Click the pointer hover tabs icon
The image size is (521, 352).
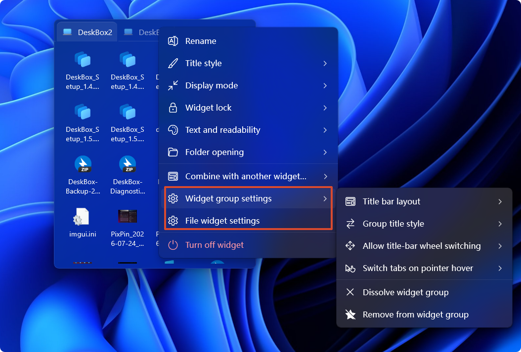350,268
